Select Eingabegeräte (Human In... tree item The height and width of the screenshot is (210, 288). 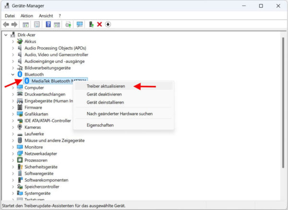(48, 101)
